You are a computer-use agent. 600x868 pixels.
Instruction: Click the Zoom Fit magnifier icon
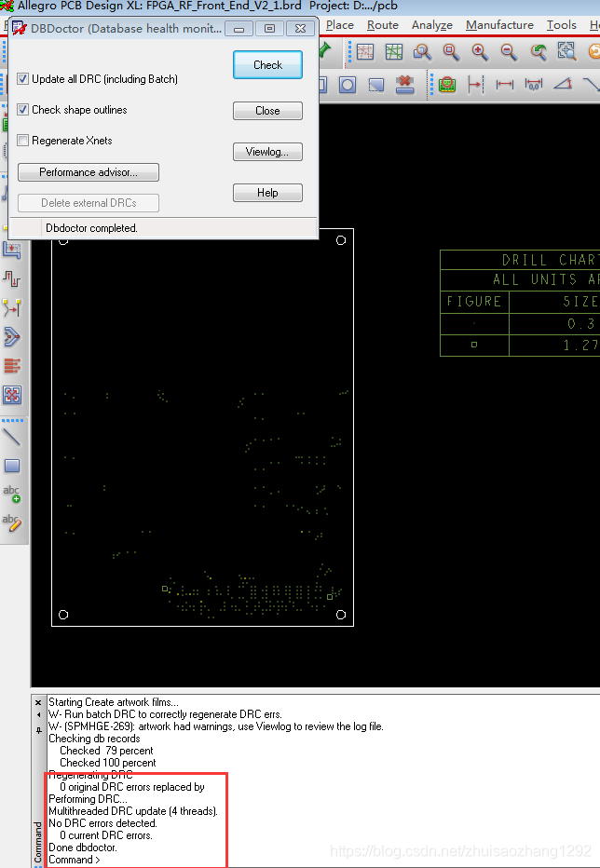(452, 52)
